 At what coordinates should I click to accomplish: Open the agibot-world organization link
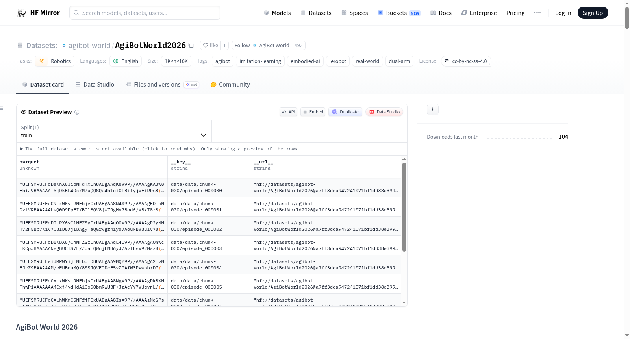click(89, 45)
